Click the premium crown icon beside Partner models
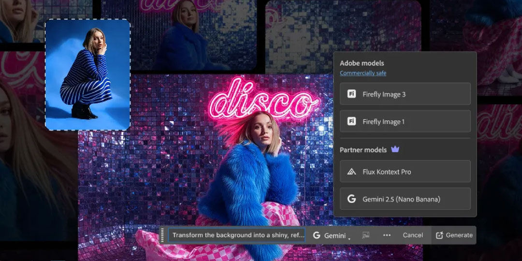Screen dimensions: 522x261 (395, 149)
